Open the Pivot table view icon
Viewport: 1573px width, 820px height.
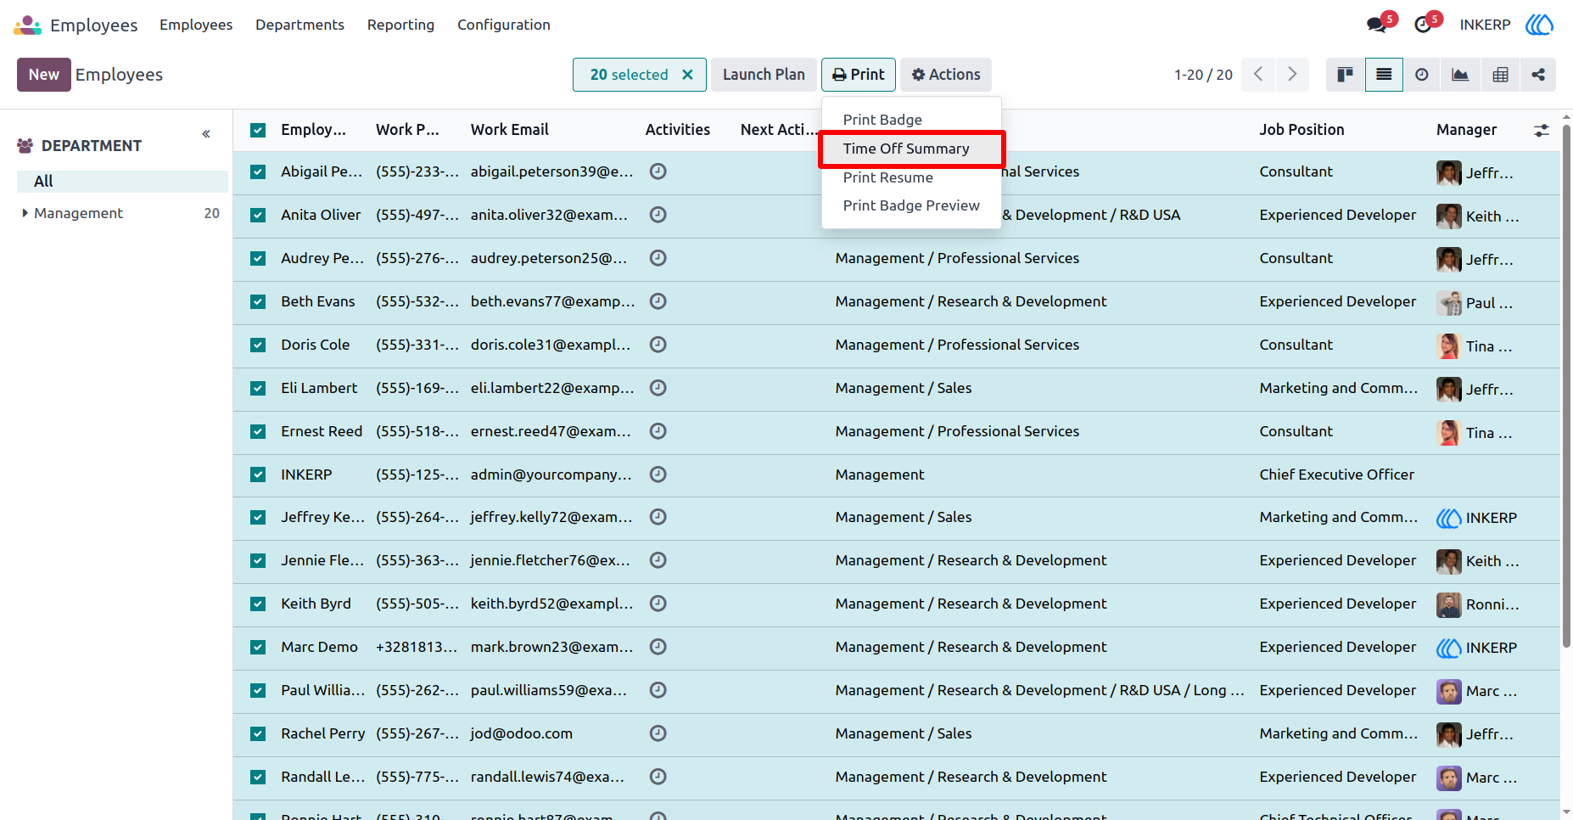tap(1500, 75)
